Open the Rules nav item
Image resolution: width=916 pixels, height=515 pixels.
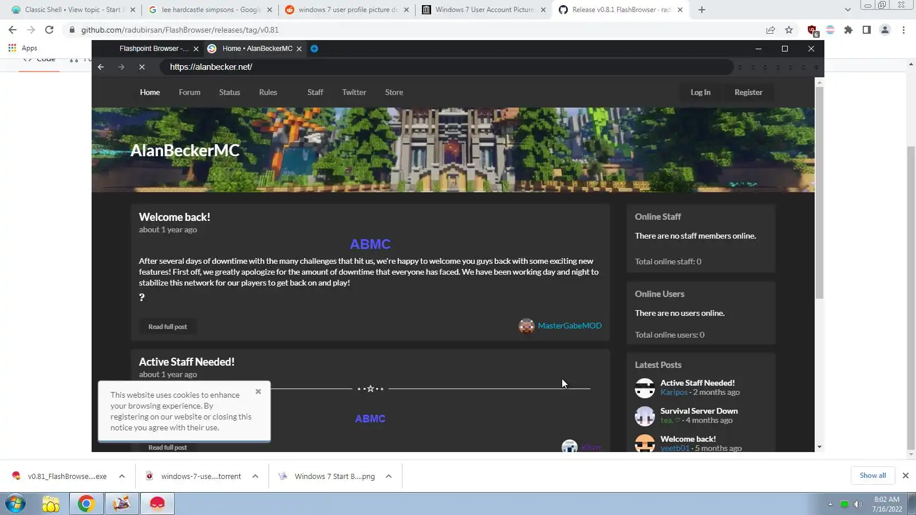pyautogui.click(x=268, y=92)
